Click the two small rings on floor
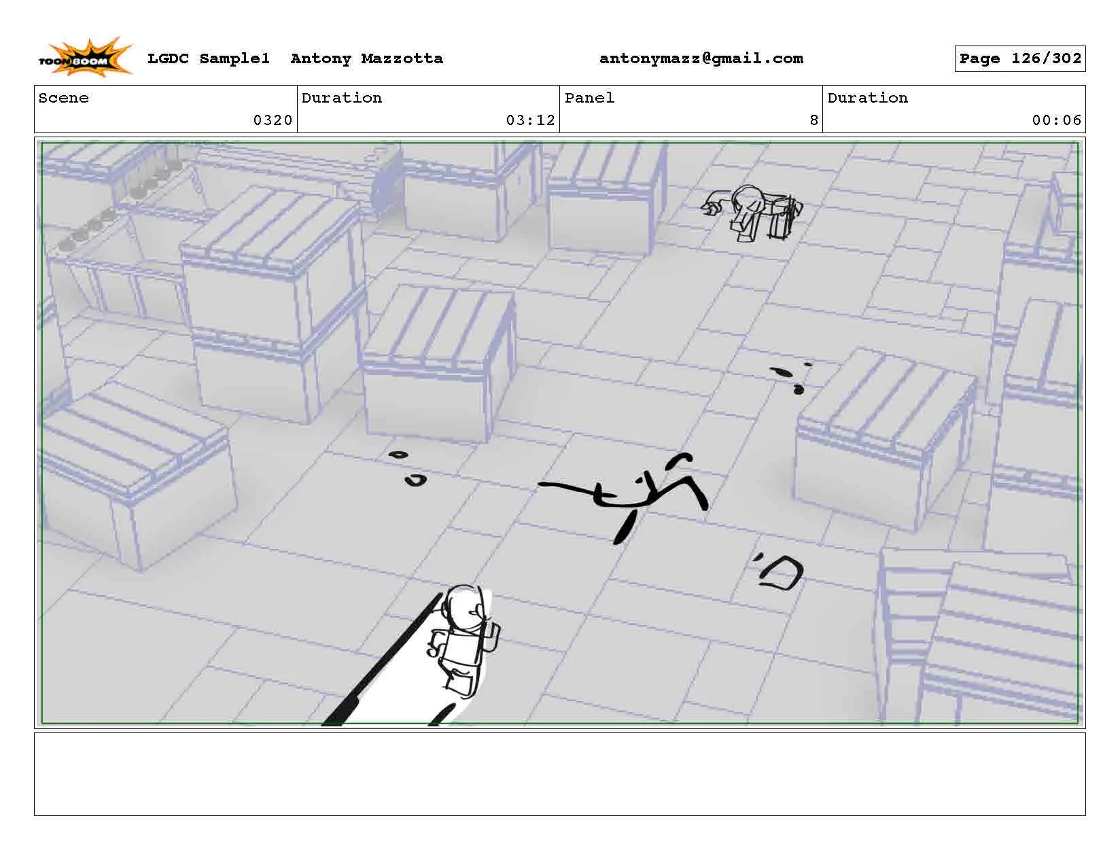Image resolution: width=1120 pixels, height=867 pixels. [407, 468]
